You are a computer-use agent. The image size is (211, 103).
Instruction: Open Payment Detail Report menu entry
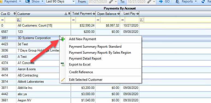pyautogui.click(x=100, y=59)
